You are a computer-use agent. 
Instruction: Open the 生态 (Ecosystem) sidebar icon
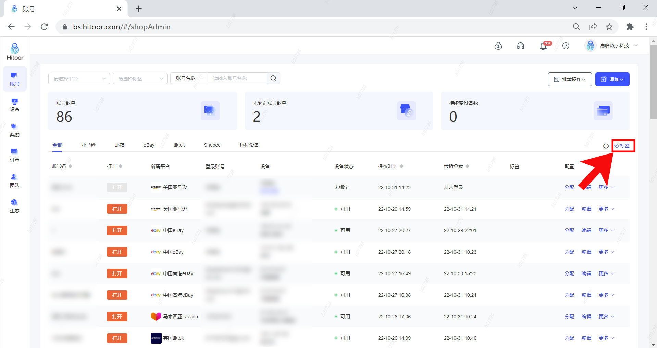pyautogui.click(x=14, y=206)
